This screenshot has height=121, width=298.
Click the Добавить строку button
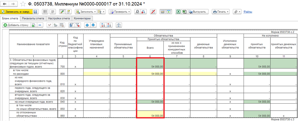[16, 25]
